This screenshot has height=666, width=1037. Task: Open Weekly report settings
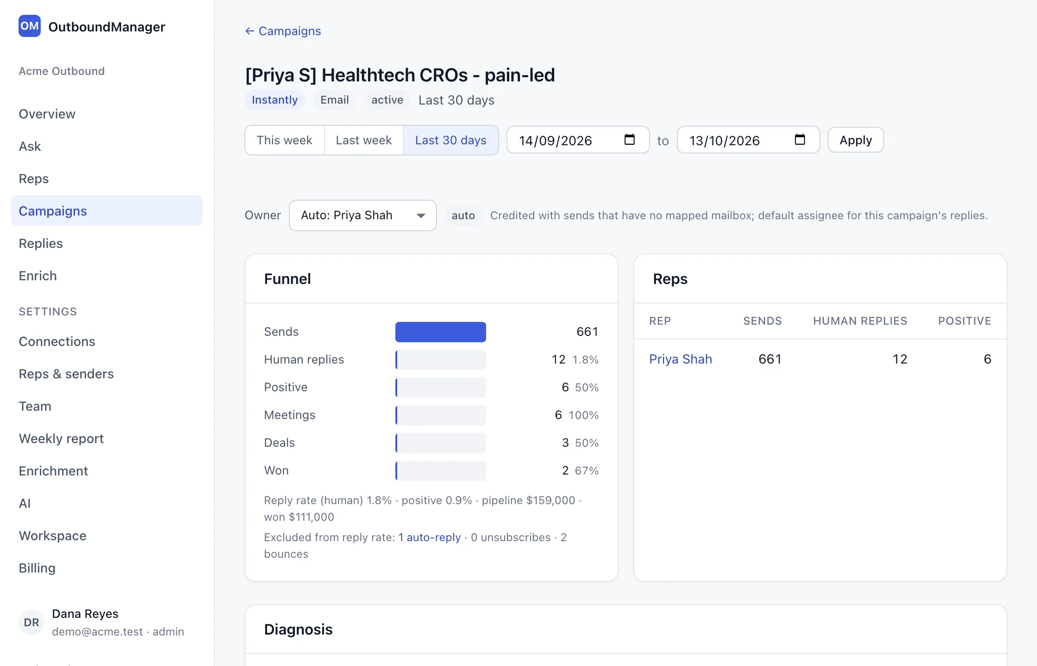click(107, 438)
